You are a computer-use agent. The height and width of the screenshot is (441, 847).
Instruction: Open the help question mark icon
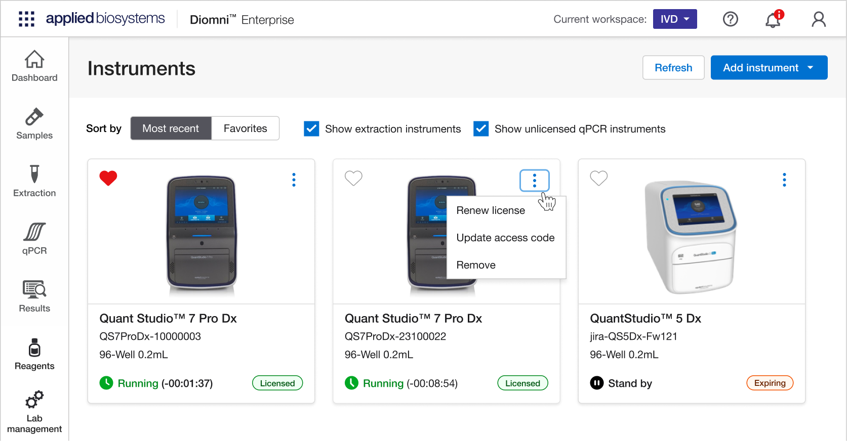730,19
